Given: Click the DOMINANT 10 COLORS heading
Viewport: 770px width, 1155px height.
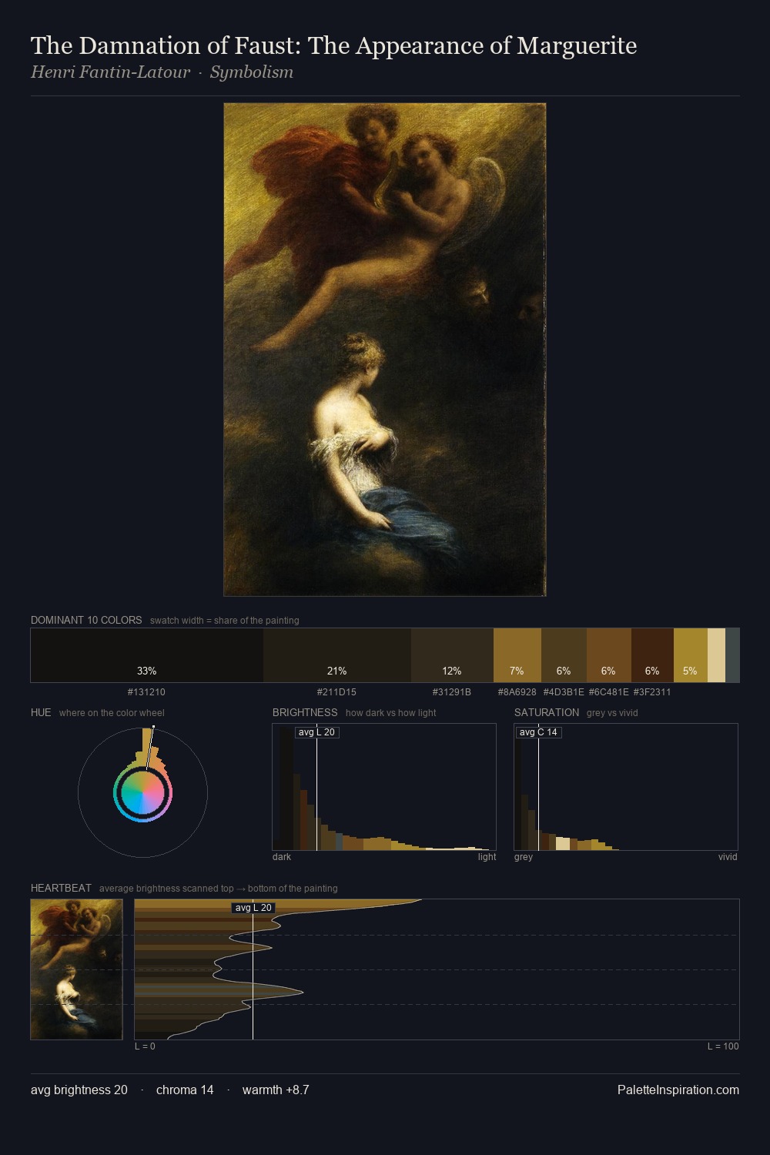Looking at the screenshot, I should click(x=86, y=620).
